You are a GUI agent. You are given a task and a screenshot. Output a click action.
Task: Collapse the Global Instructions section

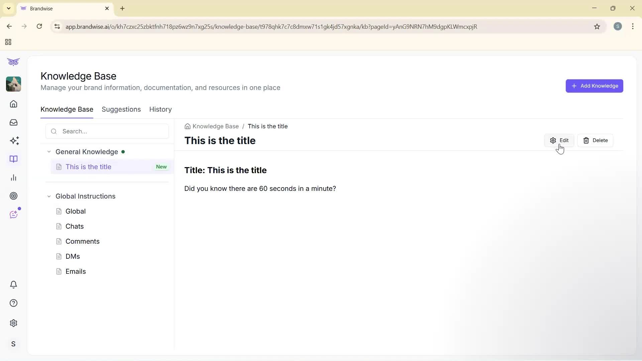coord(49,196)
